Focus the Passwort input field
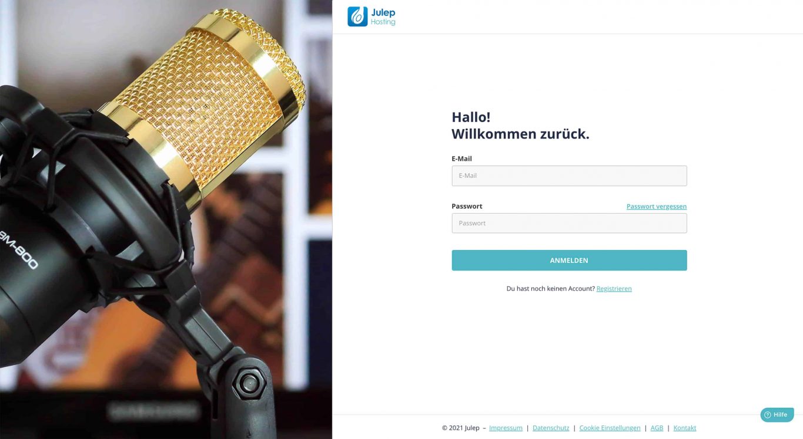Viewport: 803px width, 439px height. [569, 223]
